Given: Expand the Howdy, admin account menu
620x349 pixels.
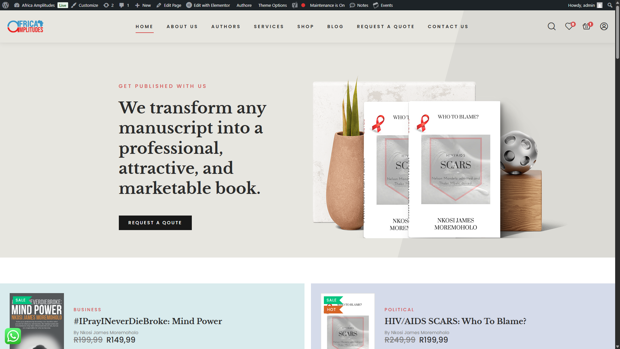Looking at the screenshot, I should coord(585,5).
